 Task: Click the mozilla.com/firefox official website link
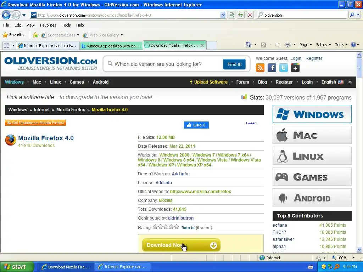pos(201,192)
